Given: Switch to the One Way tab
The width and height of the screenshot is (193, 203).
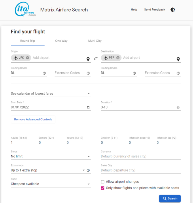Looking at the screenshot, I should (x=61, y=41).
